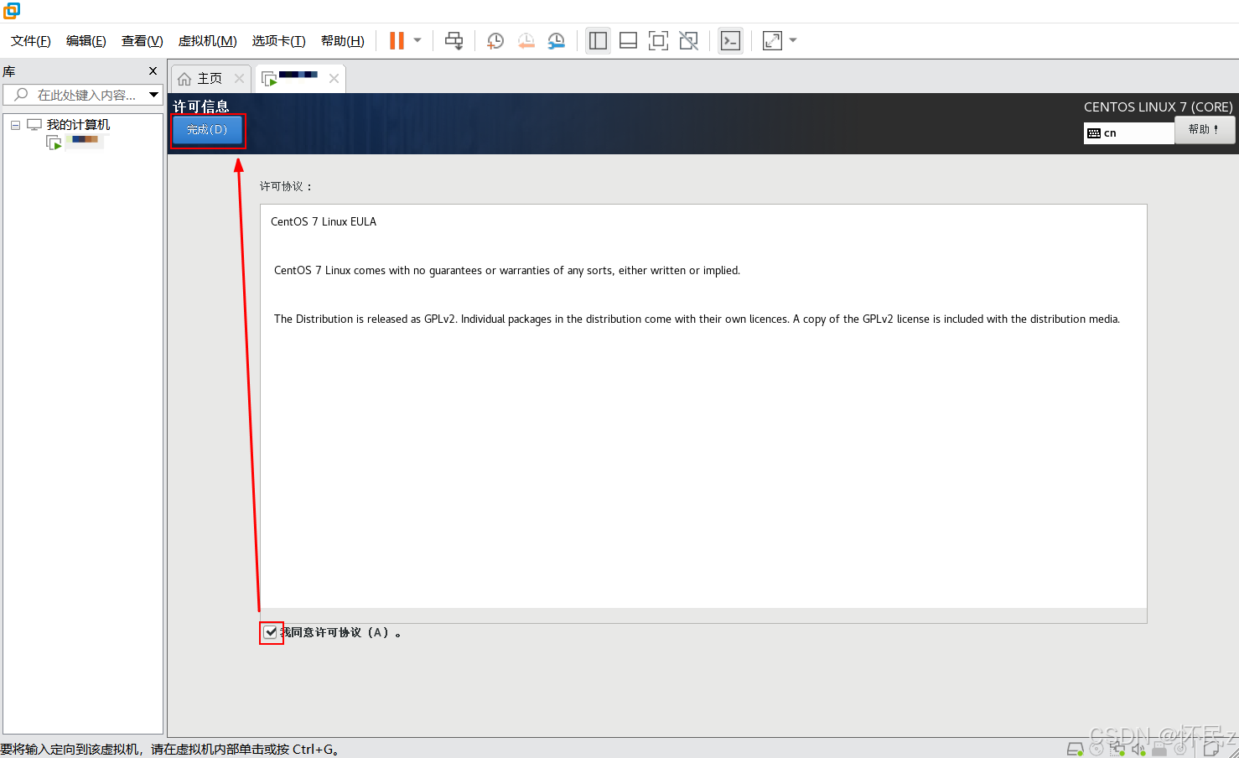
Task: Click sound card speaker icon in status bar
Action: (1138, 749)
